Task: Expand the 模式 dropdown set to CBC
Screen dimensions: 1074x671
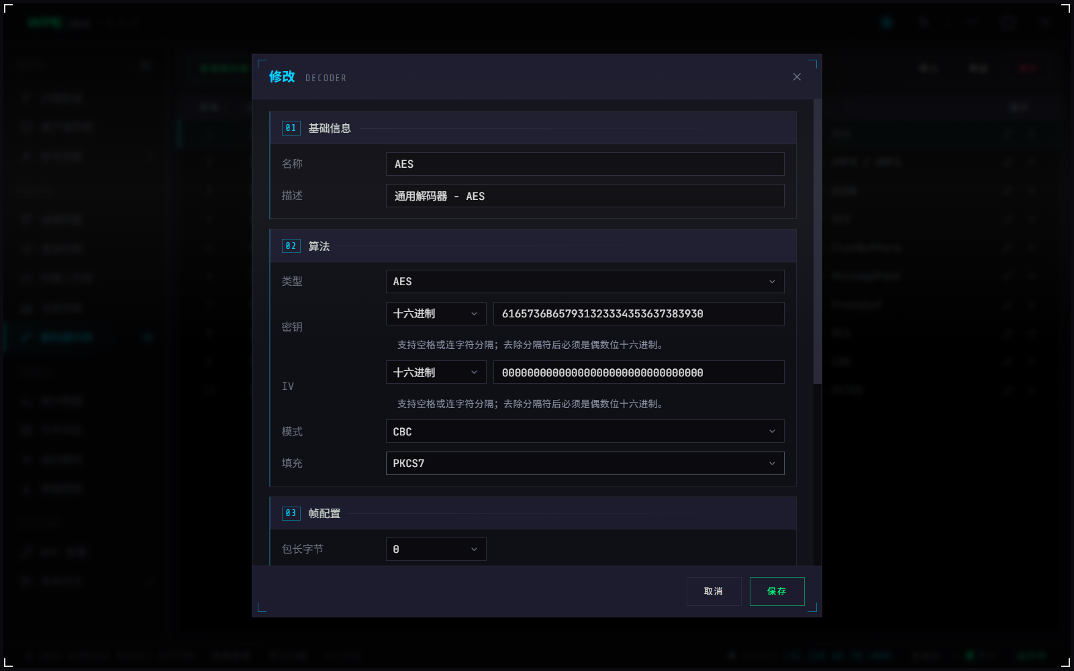Action: [x=585, y=431]
